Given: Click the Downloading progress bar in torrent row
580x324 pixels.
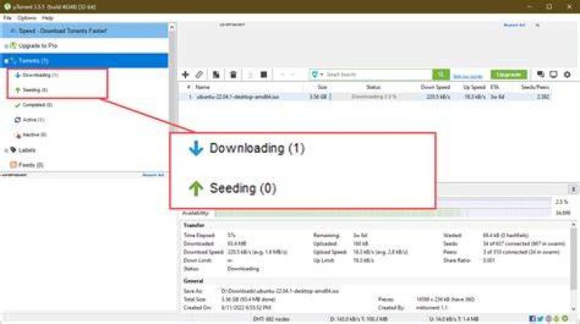Looking at the screenshot, I should (x=374, y=96).
